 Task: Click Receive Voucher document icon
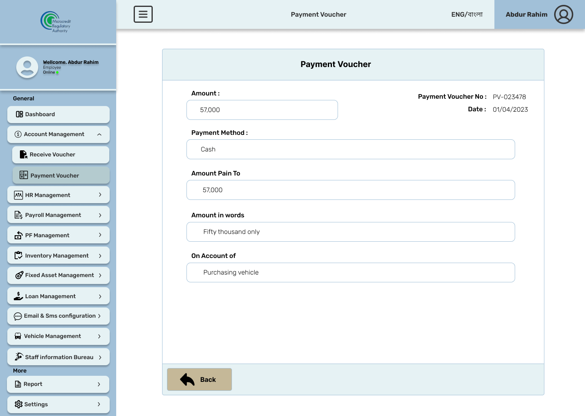pyautogui.click(x=24, y=154)
